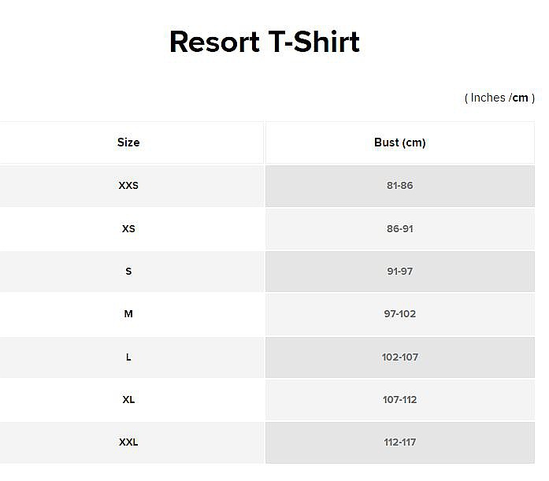Click the XXS size row label
Viewport: 549px width, 481px height.
point(128,186)
